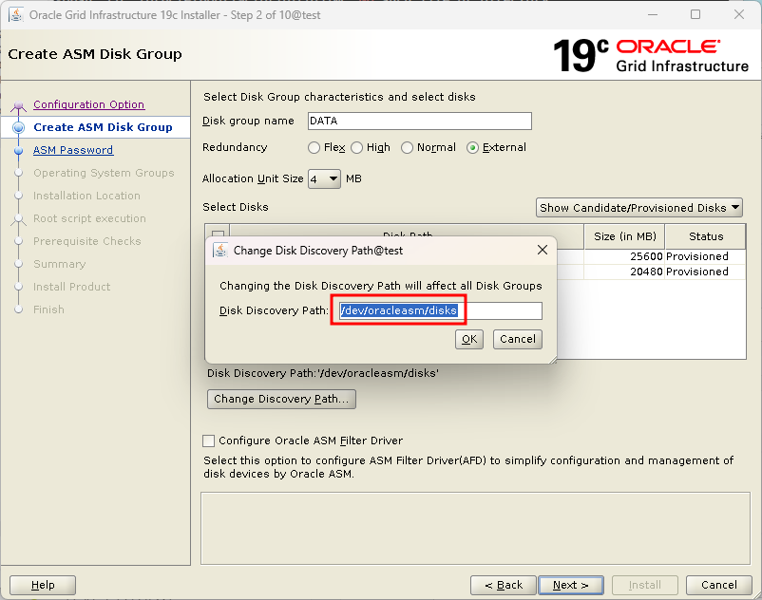Go to the ASM Password step

tap(73, 150)
